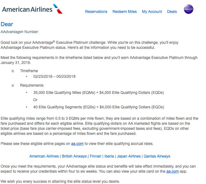Viewport: 206px width, 184px height.
Task: Click the 02/23/2018 – 05/23/2018 date range
Action: pos(54,76)
